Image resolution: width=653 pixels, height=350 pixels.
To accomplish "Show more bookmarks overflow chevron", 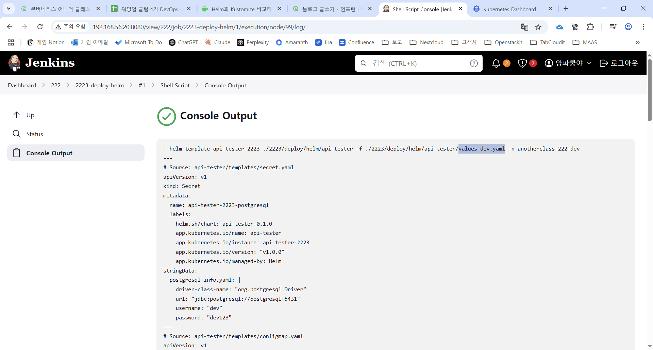I will tap(637, 42).
